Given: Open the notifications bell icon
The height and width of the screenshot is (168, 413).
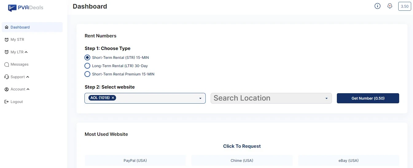Looking at the screenshot, I should [390, 6].
